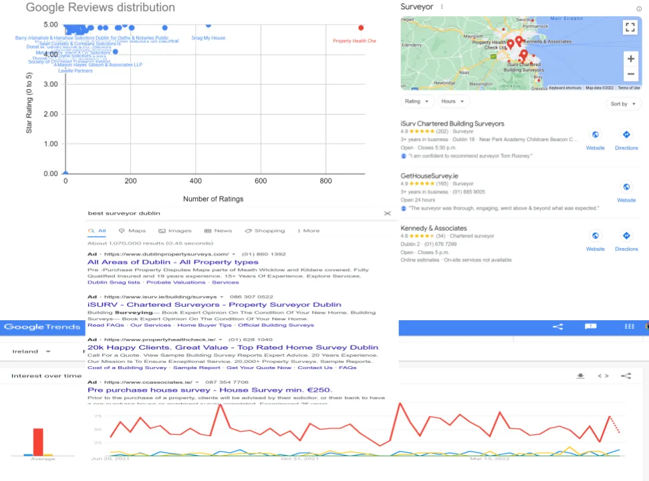
Task: Click the Official Building Surveys sitelink
Action: click(x=275, y=325)
